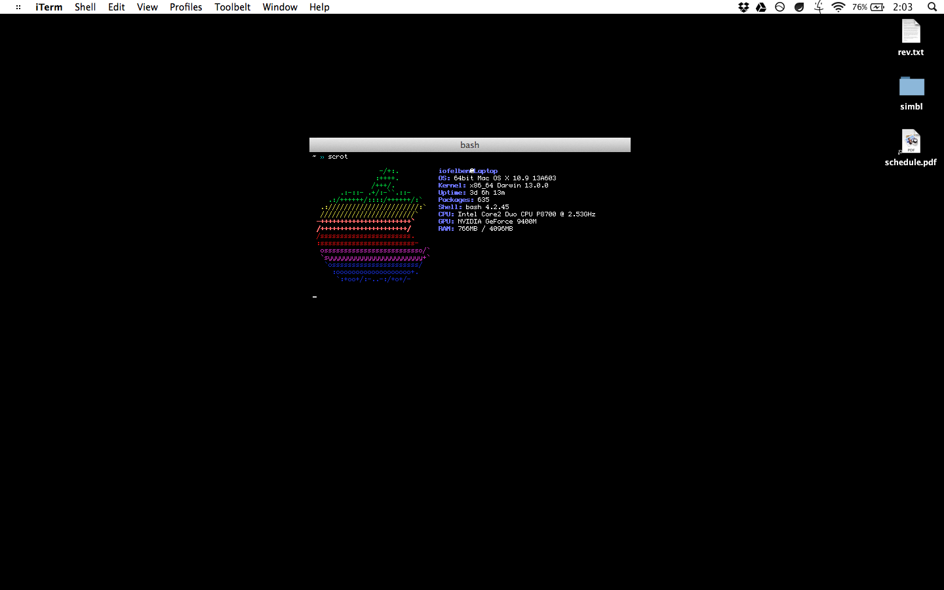Click the circular wave menu bar icon
Viewport: 944px width, 590px height.
[x=780, y=7]
